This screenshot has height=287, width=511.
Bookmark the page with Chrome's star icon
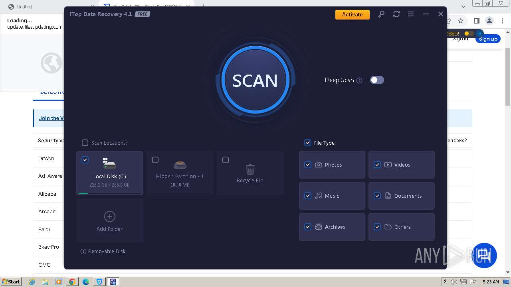461,21
